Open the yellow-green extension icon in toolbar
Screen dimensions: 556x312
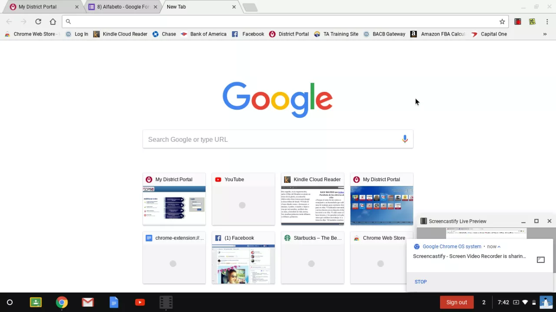(532, 21)
